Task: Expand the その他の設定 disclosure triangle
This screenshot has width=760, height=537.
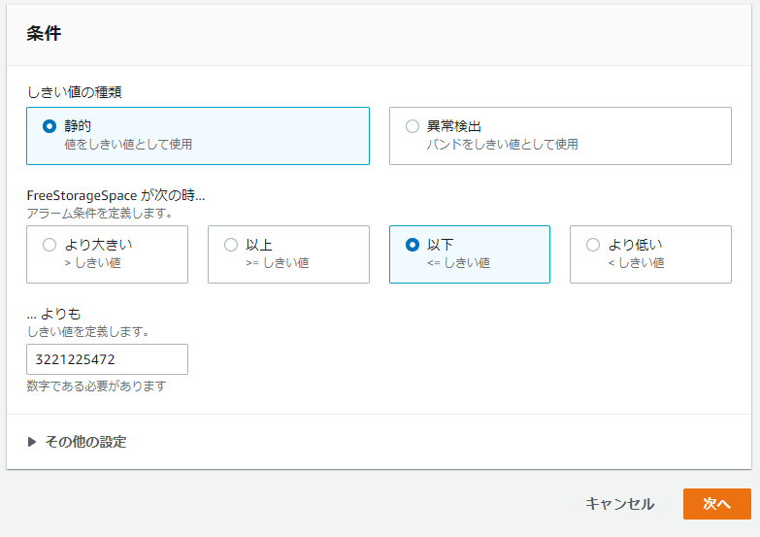Action: [x=32, y=442]
